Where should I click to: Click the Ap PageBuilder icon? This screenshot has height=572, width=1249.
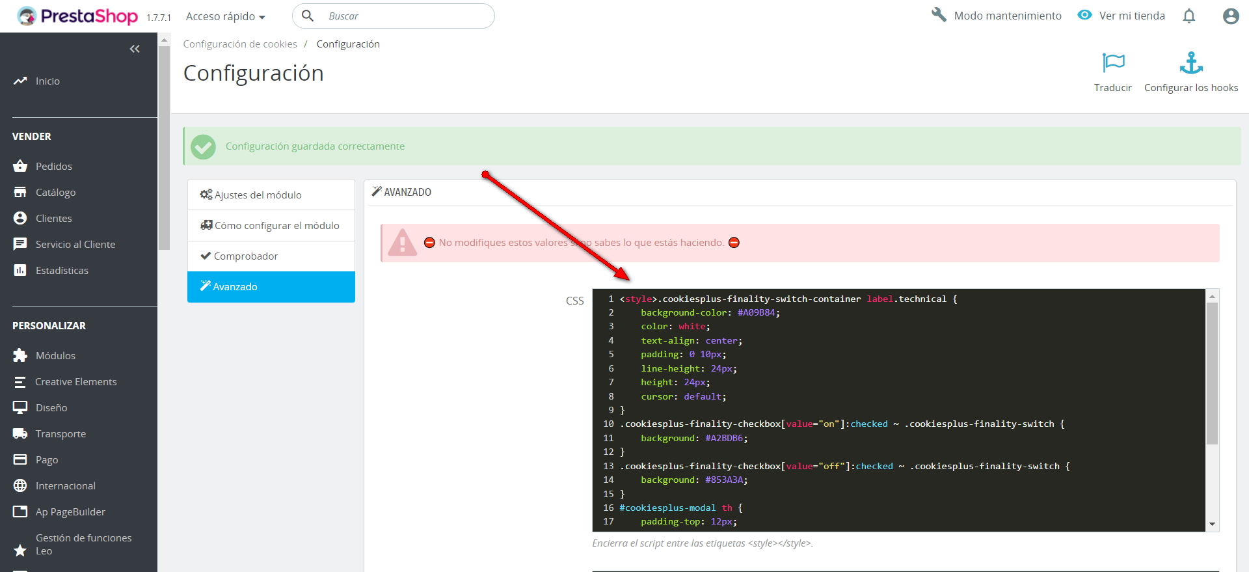20,511
